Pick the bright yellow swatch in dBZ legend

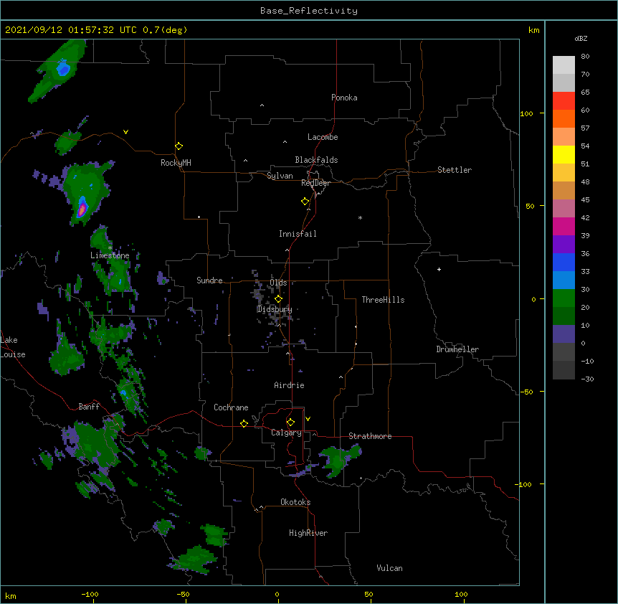tap(564, 154)
